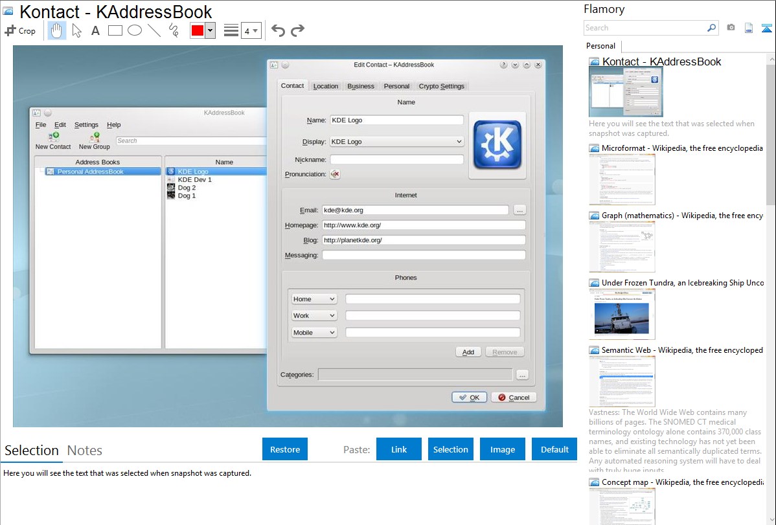
Task: Pick the ellipse drawing tool
Action: click(x=135, y=30)
